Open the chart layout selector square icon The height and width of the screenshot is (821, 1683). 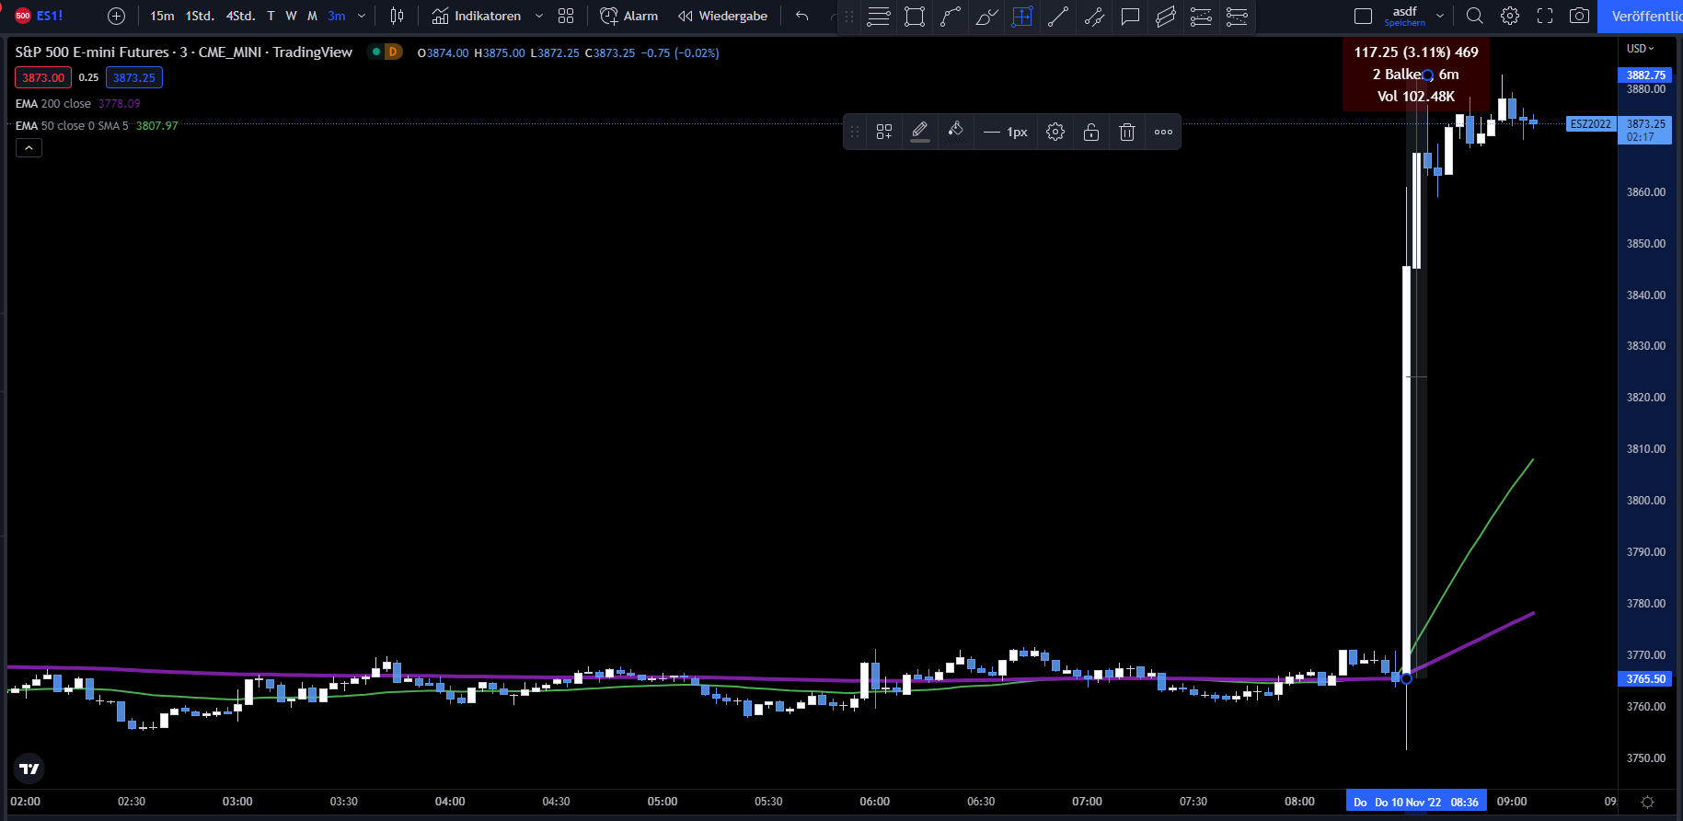[x=1364, y=16]
